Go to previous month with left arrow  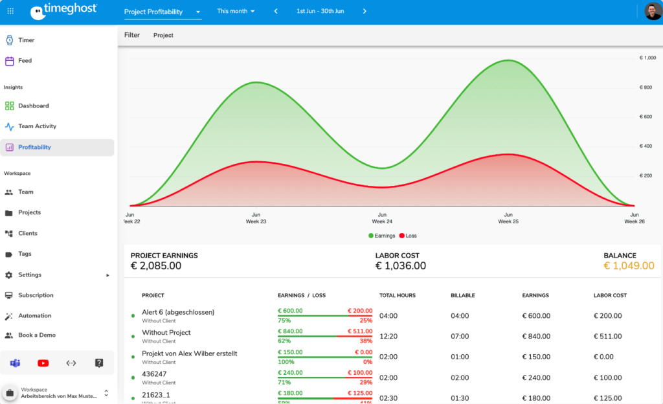point(276,12)
